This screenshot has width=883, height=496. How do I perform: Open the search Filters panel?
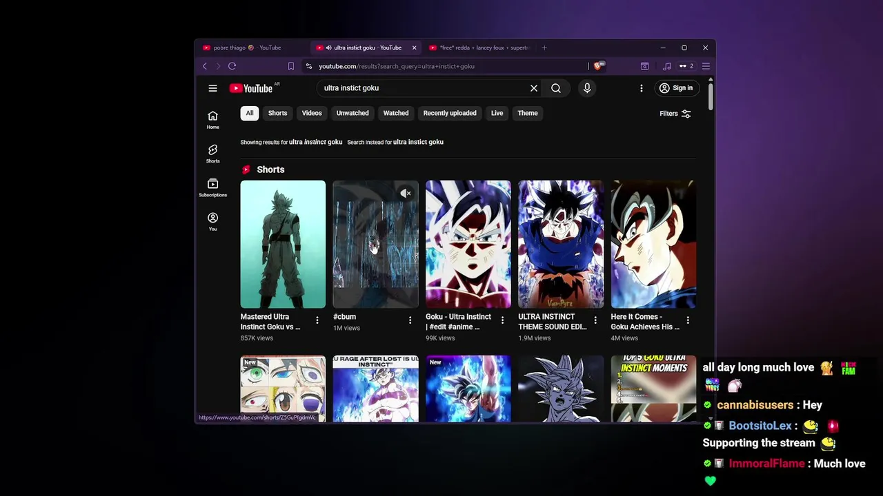point(675,114)
